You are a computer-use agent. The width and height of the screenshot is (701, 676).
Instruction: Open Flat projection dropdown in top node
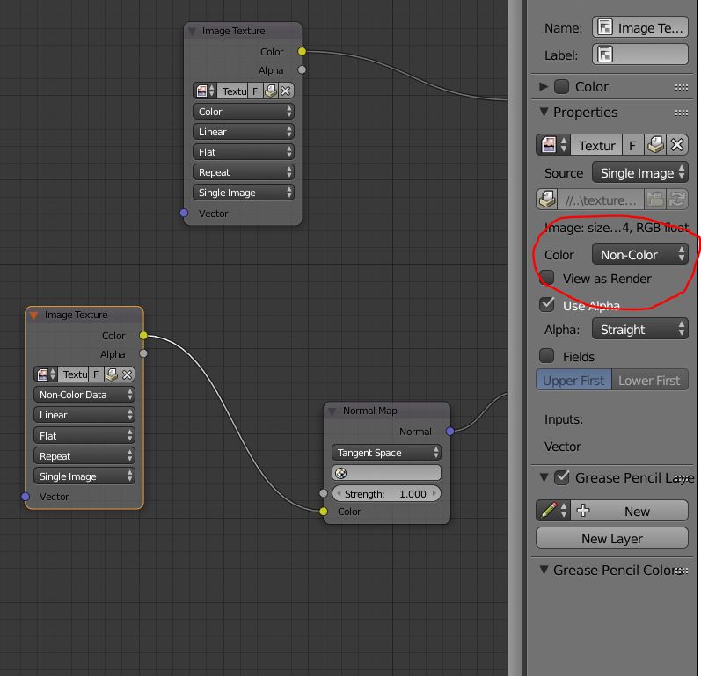coord(244,152)
